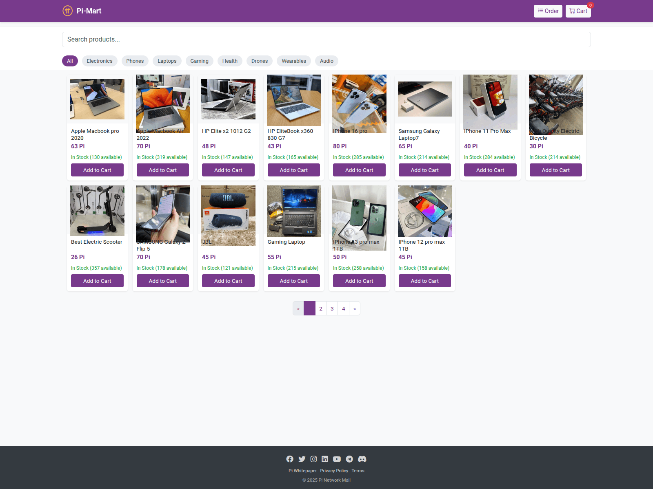Add Apple Macbook pro 2020 to cart
Screen dimensions: 653x489
97,170
